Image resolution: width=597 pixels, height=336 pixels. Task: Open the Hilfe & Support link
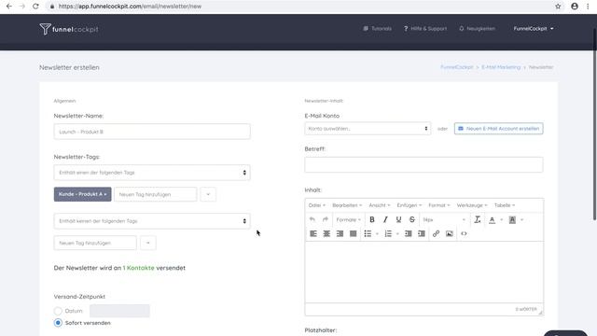click(425, 29)
